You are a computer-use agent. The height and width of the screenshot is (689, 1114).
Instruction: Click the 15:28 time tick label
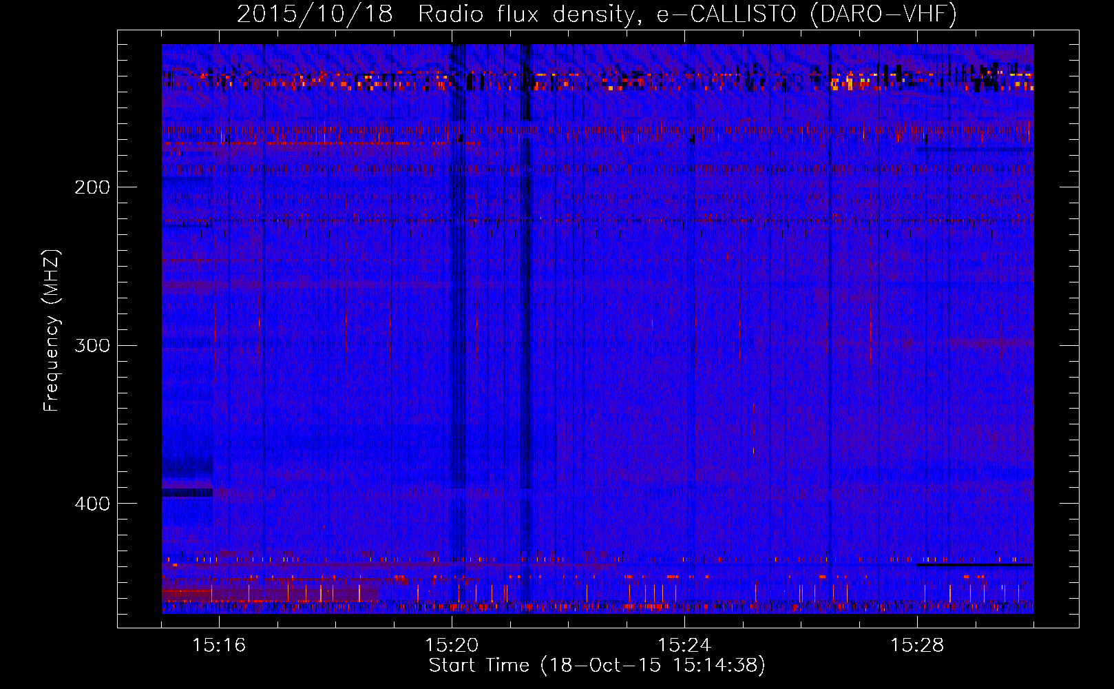(917, 645)
